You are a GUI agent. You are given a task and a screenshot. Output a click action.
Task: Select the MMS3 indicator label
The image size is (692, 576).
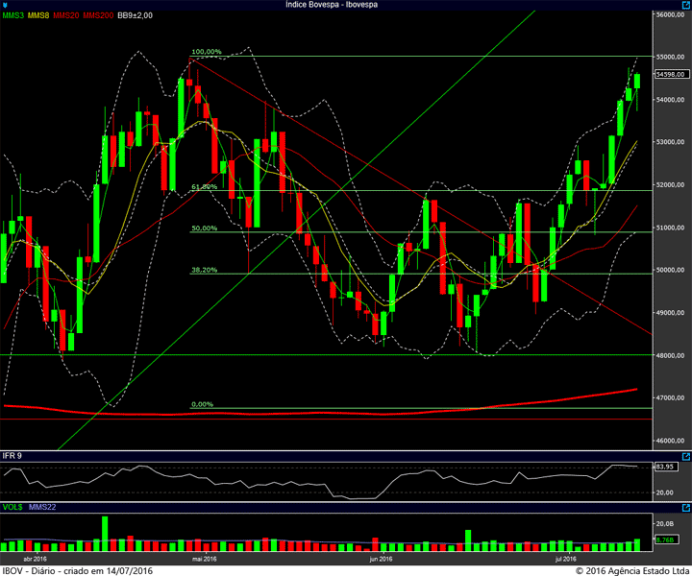[12, 15]
